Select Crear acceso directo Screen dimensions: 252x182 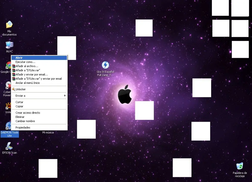(39, 113)
